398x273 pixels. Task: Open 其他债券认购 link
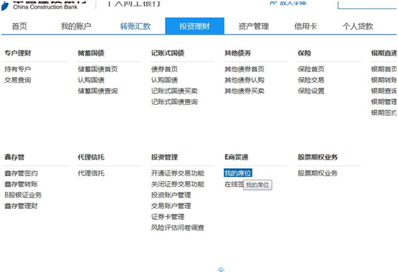click(x=245, y=80)
